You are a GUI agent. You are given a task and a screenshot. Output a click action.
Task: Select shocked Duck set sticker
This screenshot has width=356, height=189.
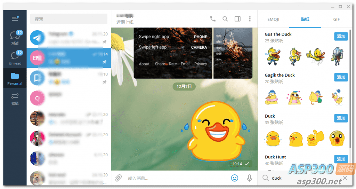tap(337, 138)
